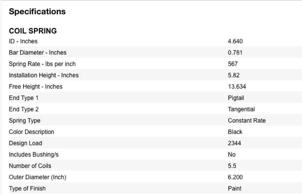Select the Bar Diameter - Inches label
Viewport: 302px width, 195px height.
click(x=37, y=53)
